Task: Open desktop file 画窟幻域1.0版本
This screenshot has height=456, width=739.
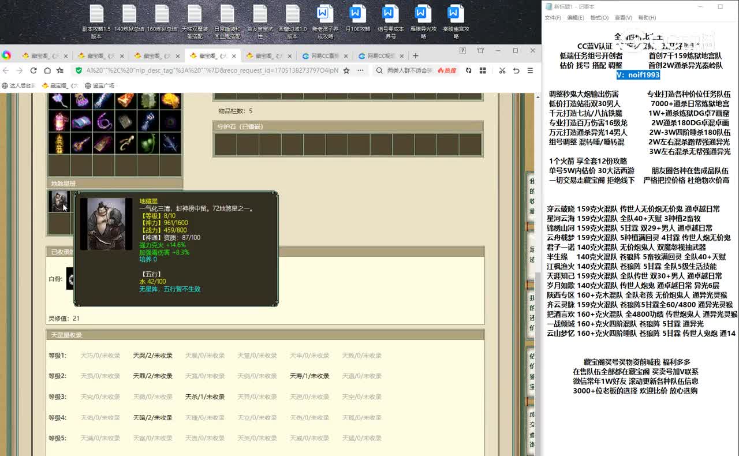Action: pyautogui.click(x=293, y=22)
